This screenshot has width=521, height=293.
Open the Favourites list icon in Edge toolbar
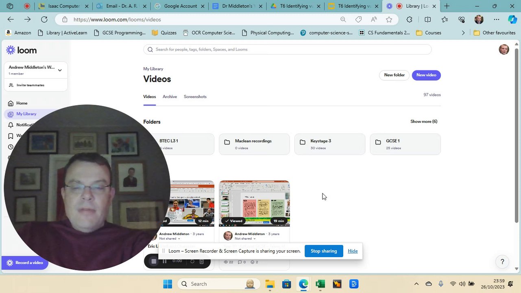click(445, 20)
